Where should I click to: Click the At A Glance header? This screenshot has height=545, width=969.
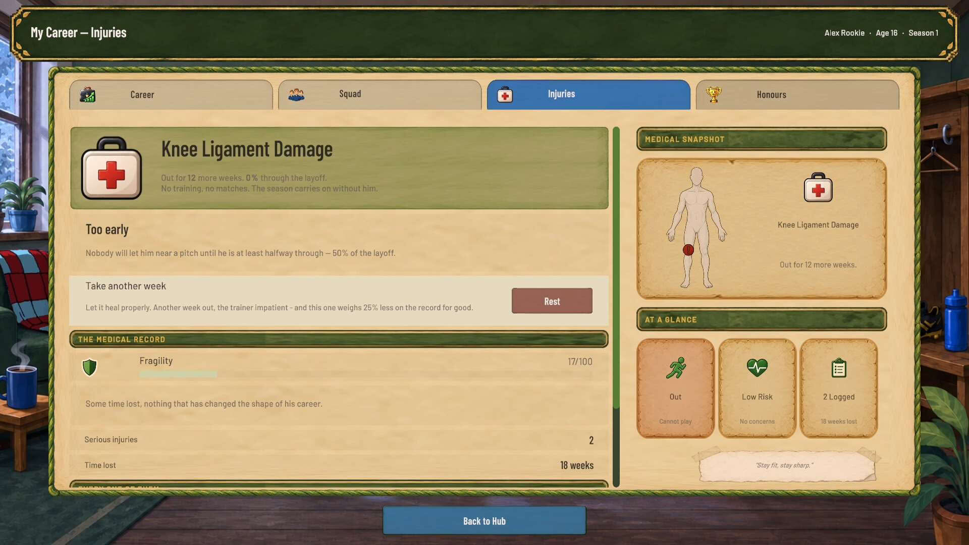pos(762,319)
